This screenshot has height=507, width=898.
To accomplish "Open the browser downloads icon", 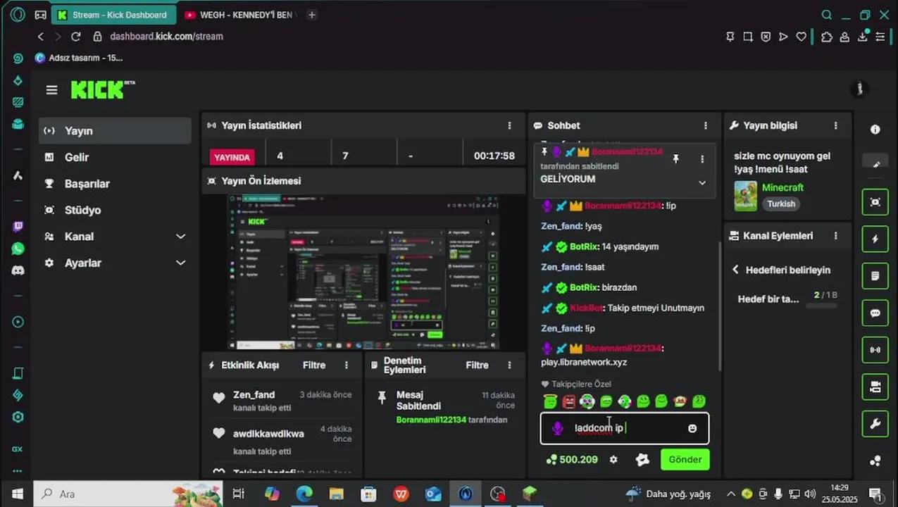I will 863,37.
